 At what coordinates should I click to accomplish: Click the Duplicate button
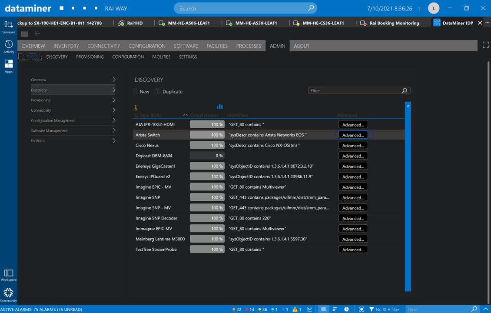(x=168, y=91)
